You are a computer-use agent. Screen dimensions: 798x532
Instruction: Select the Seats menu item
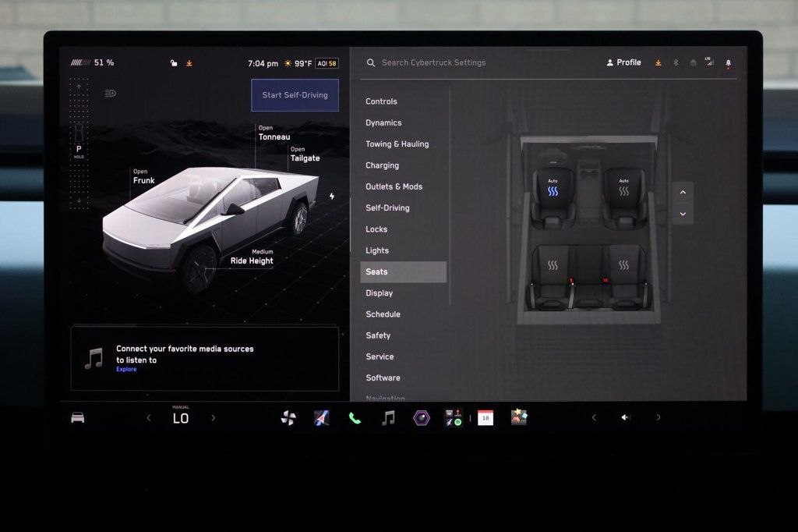(404, 272)
